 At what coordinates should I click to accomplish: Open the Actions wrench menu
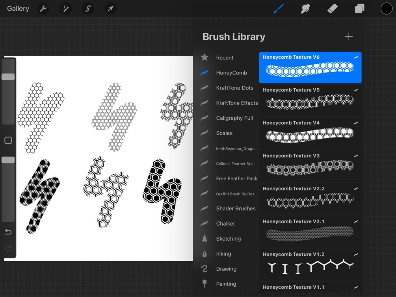(x=43, y=9)
